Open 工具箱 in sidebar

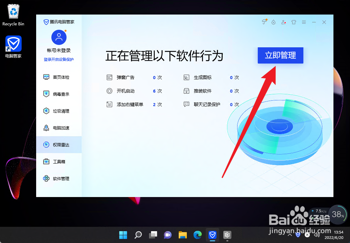pyautogui.click(x=59, y=162)
